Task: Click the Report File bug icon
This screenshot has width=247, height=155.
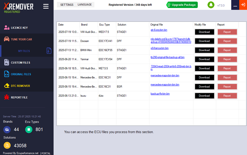Action: click(6, 97)
